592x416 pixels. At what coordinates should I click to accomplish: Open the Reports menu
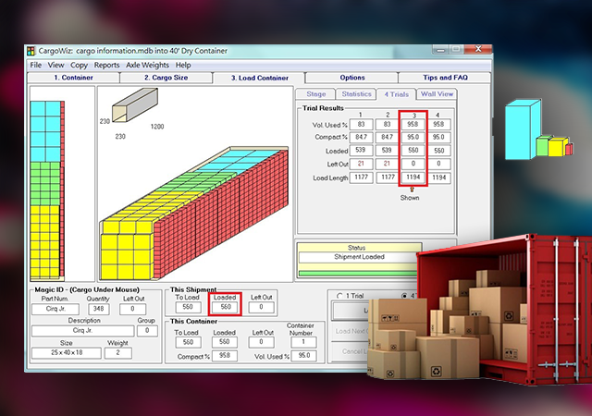pos(106,66)
